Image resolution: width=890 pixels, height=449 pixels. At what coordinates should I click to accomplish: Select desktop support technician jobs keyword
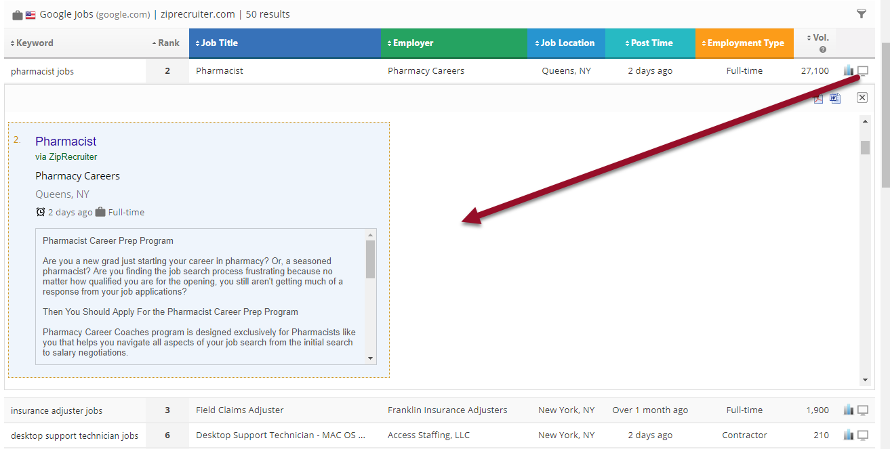coord(75,435)
